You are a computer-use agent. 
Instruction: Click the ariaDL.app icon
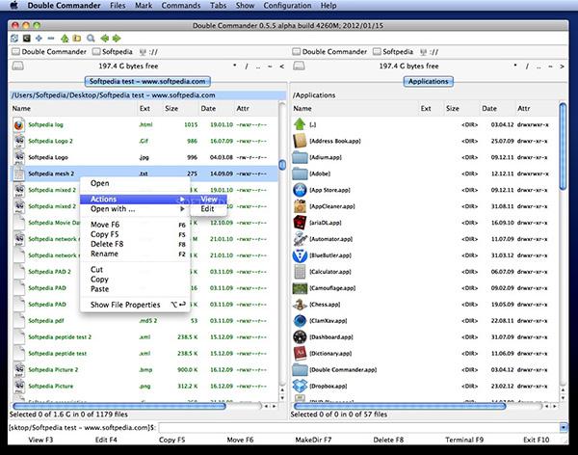pyautogui.click(x=300, y=223)
